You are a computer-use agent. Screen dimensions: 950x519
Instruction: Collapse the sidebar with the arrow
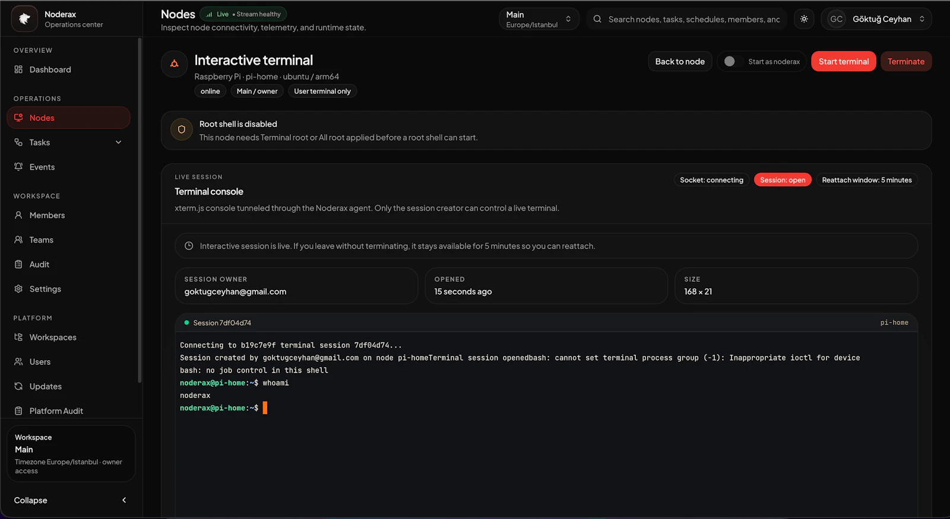click(x=124, y=500)
